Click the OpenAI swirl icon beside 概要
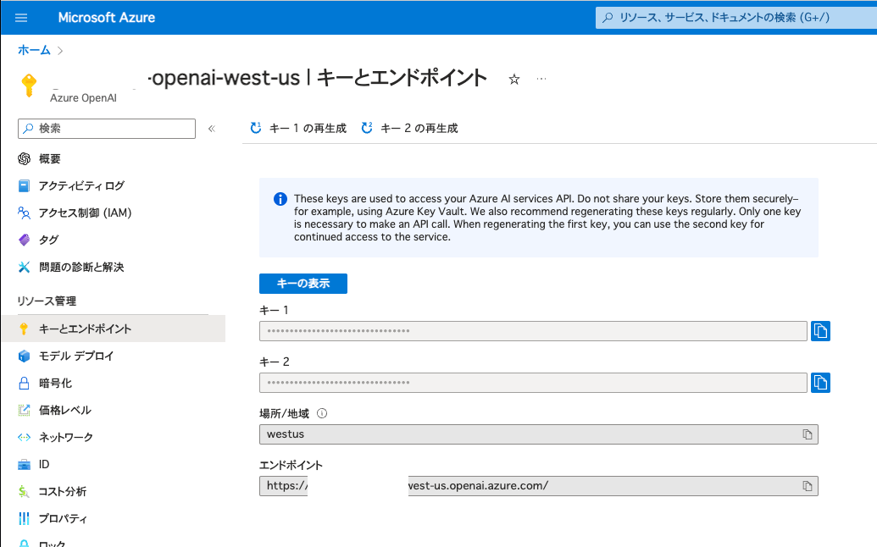877x547 pixels. pyautogui.click(x=24, y=158)
